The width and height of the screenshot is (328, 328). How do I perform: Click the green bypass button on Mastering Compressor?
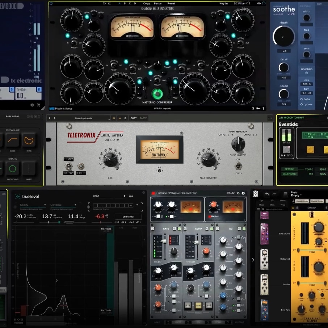tap(157, 94)
